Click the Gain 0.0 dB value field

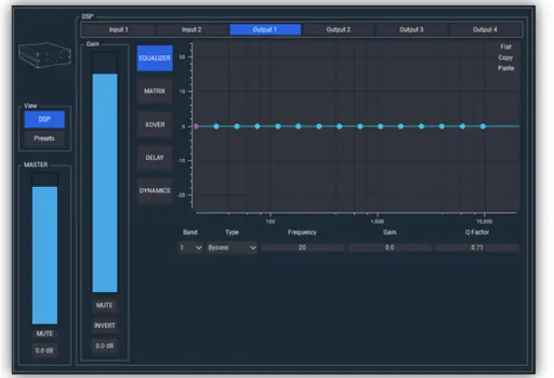[x=105, y=346]
